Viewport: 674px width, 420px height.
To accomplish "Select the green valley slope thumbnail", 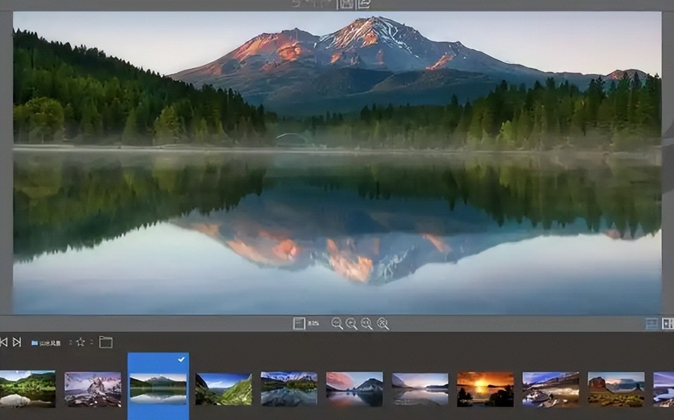I will click(x=223, y=389).
